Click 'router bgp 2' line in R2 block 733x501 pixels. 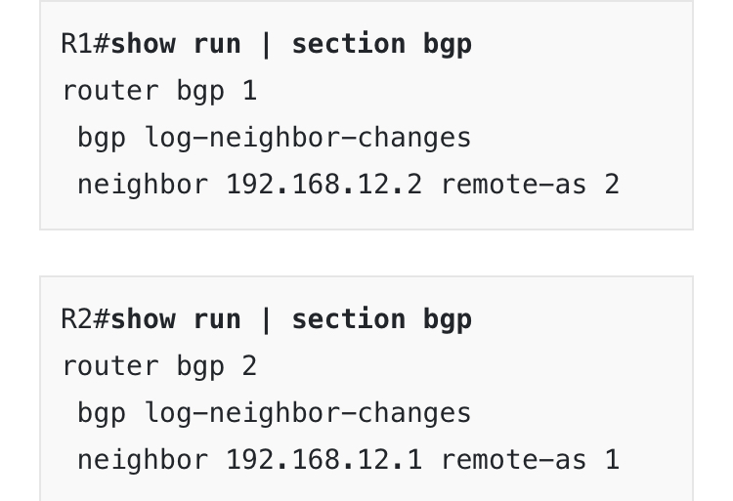(159, 366)
